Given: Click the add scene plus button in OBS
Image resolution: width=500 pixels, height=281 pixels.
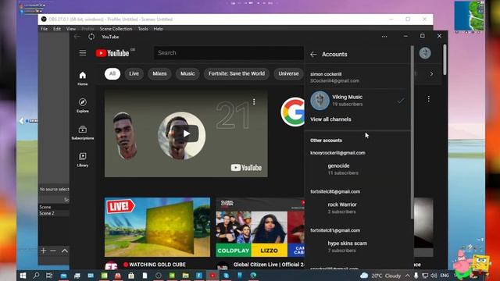Looking at the screenshot, I should pos(44,251).
